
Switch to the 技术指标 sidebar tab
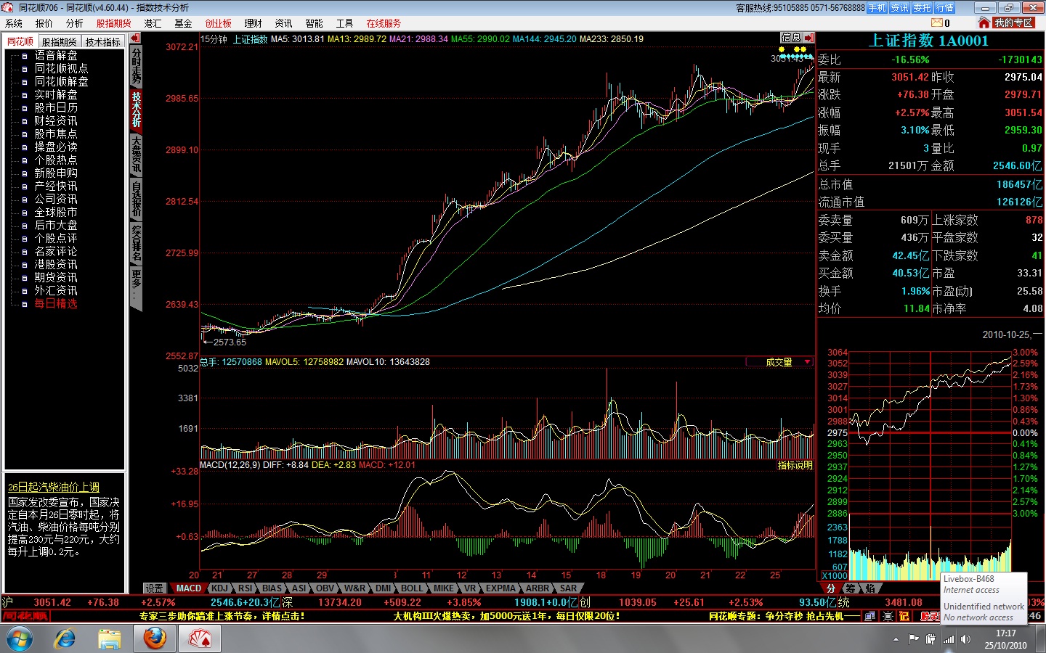pos(102,42)
